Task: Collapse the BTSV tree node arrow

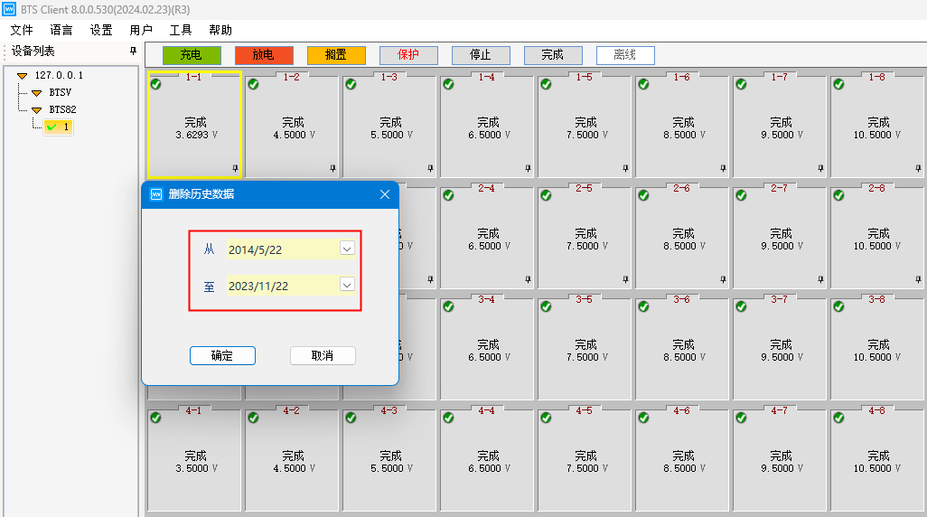Action: coord(37,93)
